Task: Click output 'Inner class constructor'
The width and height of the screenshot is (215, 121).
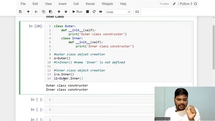Action: [67, 90]
